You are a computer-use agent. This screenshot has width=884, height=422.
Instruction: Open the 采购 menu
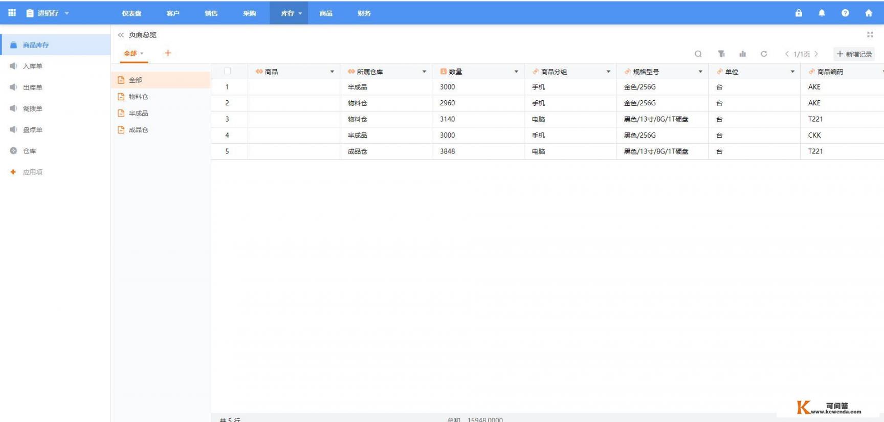(x=250, y=13)
